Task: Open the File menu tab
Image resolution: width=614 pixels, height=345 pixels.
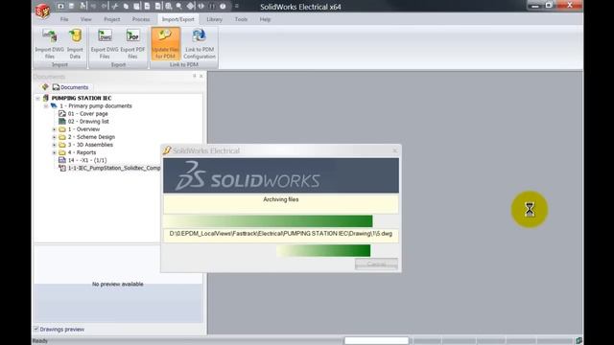Action: coord(64,19)
